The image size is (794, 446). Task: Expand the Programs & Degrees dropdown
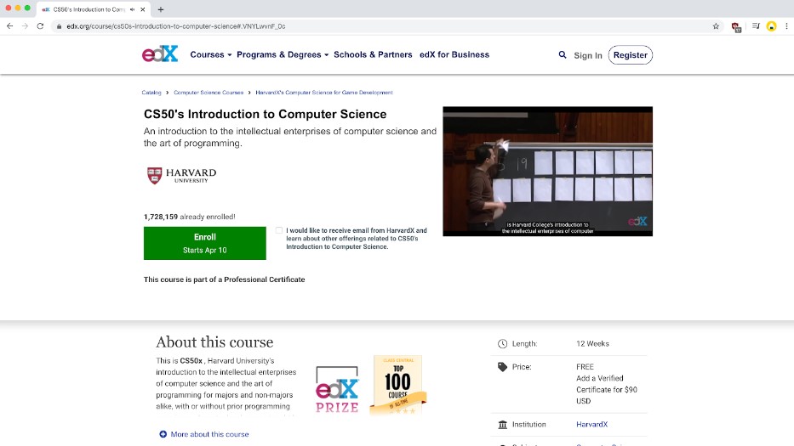click(283, 54)
